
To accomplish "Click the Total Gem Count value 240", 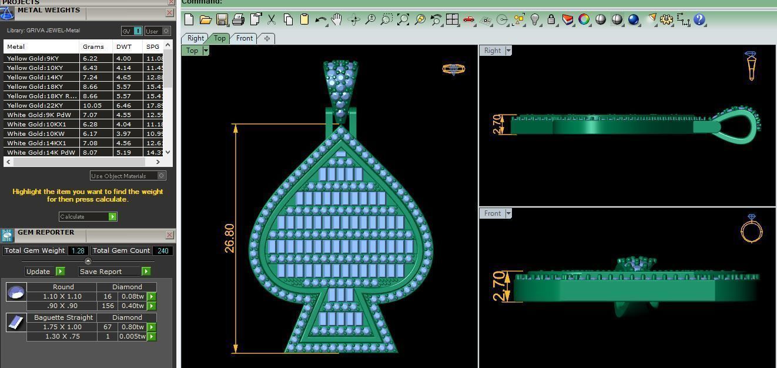I will [162, 250].
